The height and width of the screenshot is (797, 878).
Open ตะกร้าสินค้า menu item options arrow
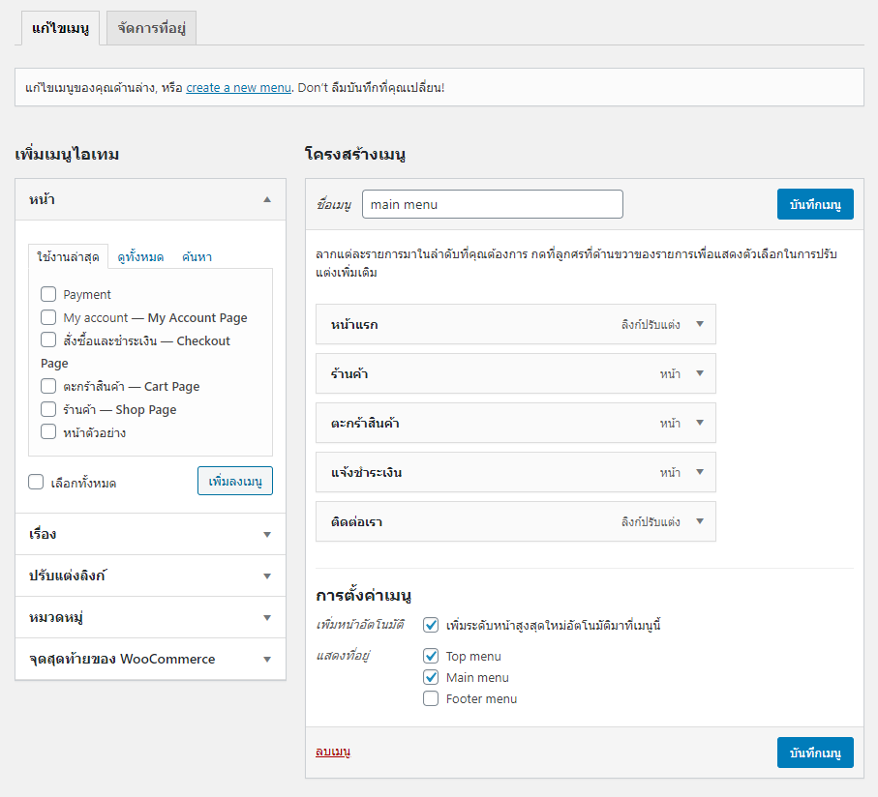pos(699,423)
